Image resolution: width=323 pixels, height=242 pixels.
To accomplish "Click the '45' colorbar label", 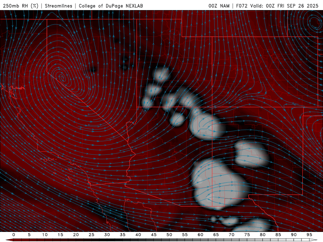I will pos(153,235).
